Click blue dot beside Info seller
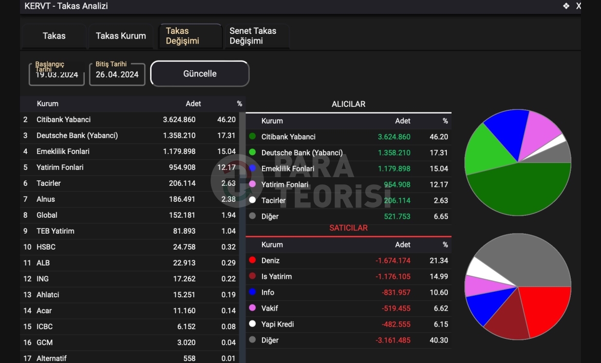601x363 pixels. coord(252,292)
